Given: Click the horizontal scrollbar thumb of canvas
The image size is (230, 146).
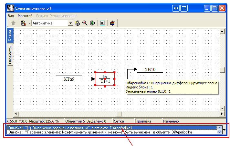Looking at the screenshot, I should [119, 114].
